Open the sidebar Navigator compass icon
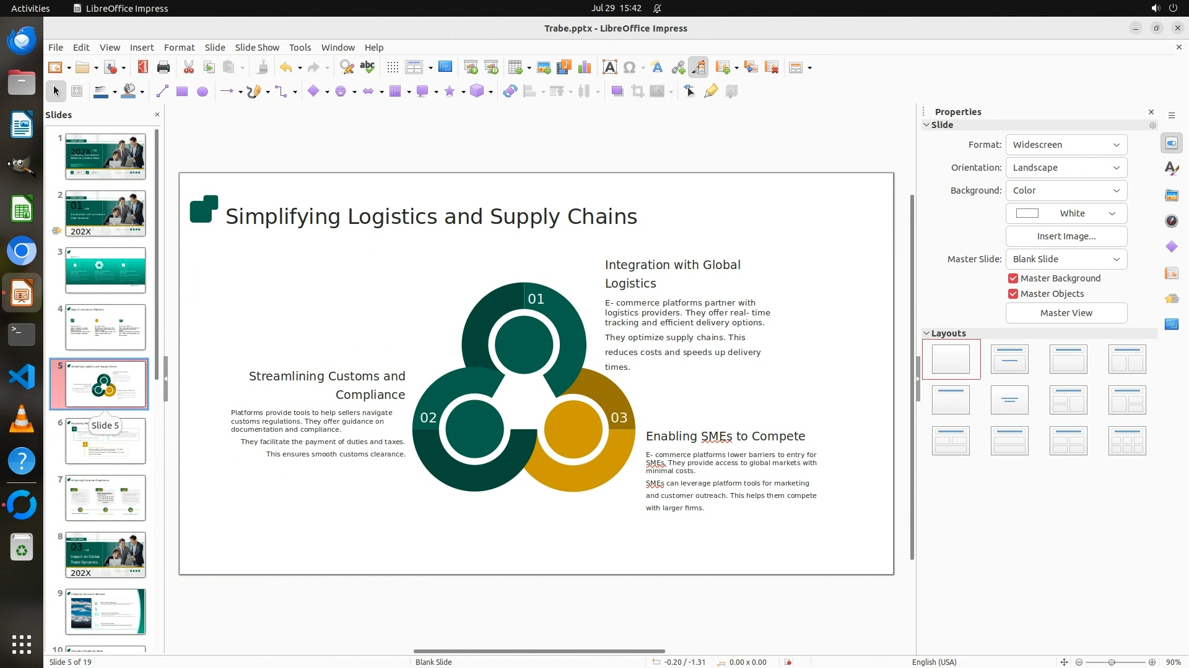This screenshot has width=1189, height=668. tap(1171, 221)
